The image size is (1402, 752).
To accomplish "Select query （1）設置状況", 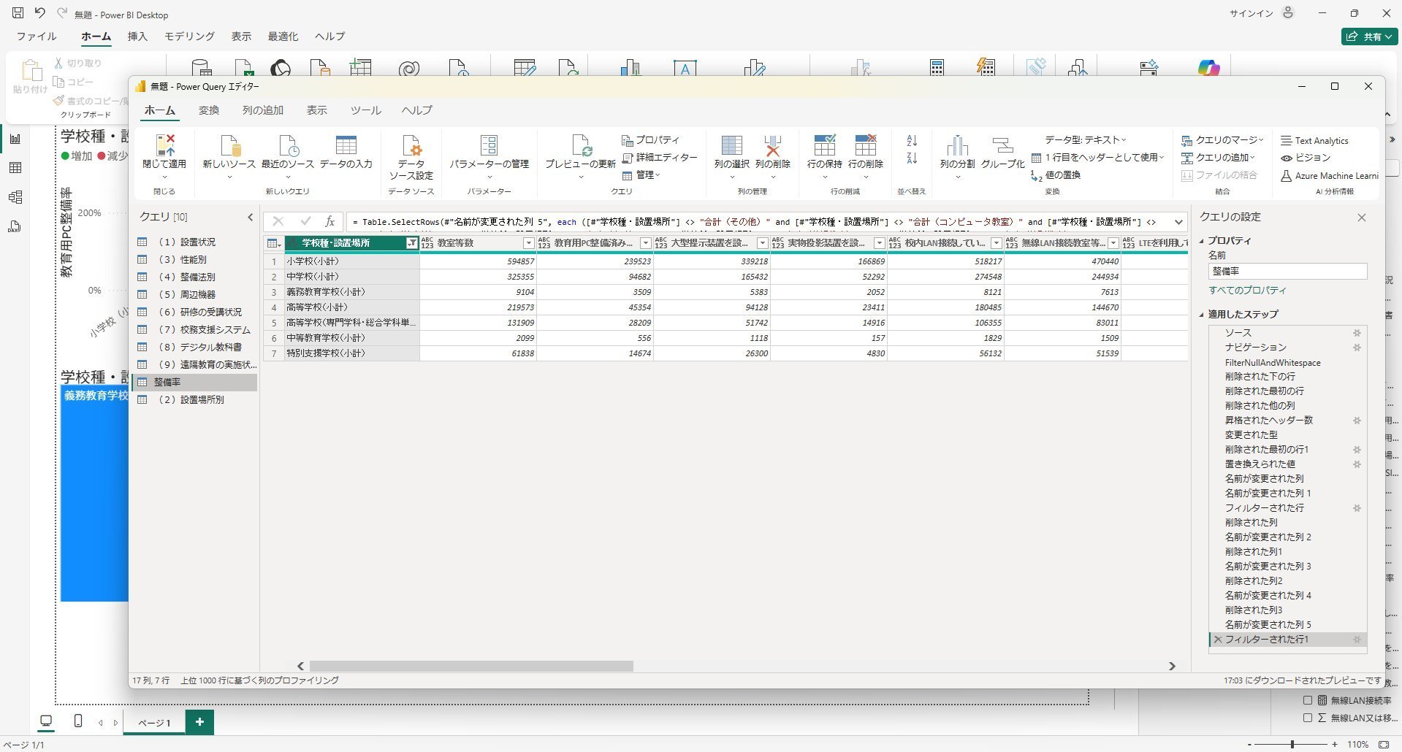I will pos(195,242).
